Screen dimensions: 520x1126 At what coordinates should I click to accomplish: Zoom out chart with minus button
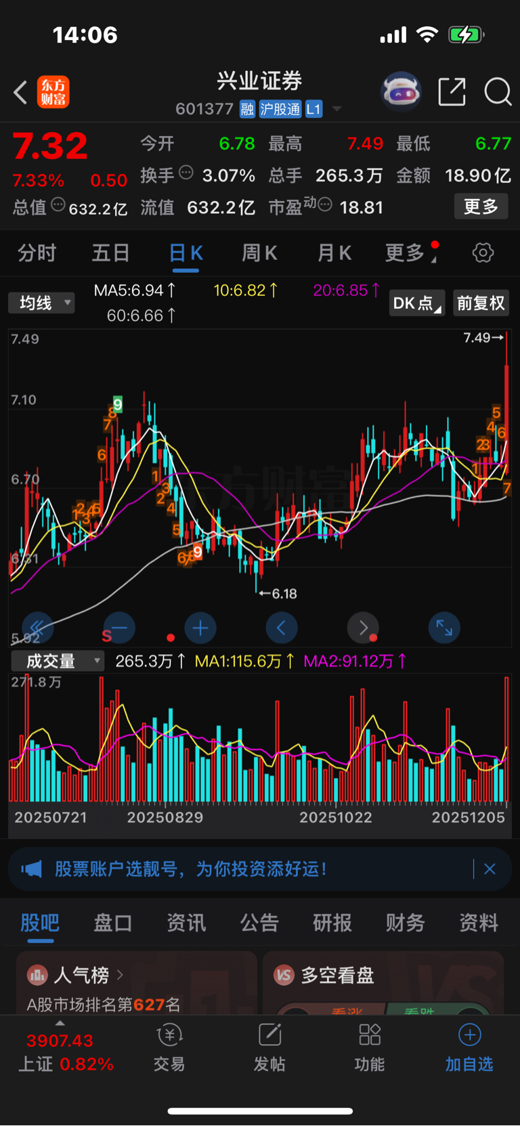pyautogui.click(x=119, y=628)
